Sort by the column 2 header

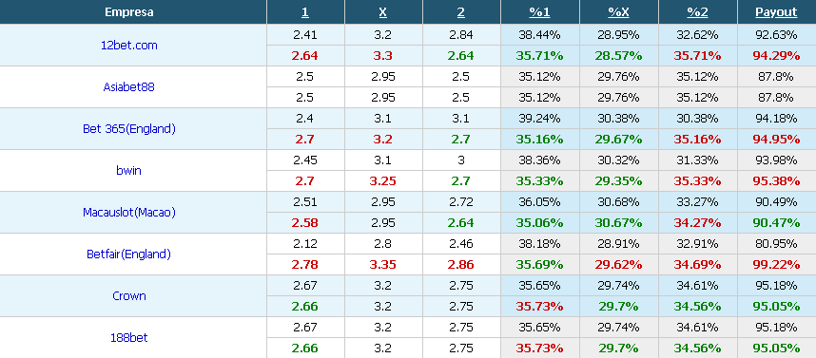[461, 12]
